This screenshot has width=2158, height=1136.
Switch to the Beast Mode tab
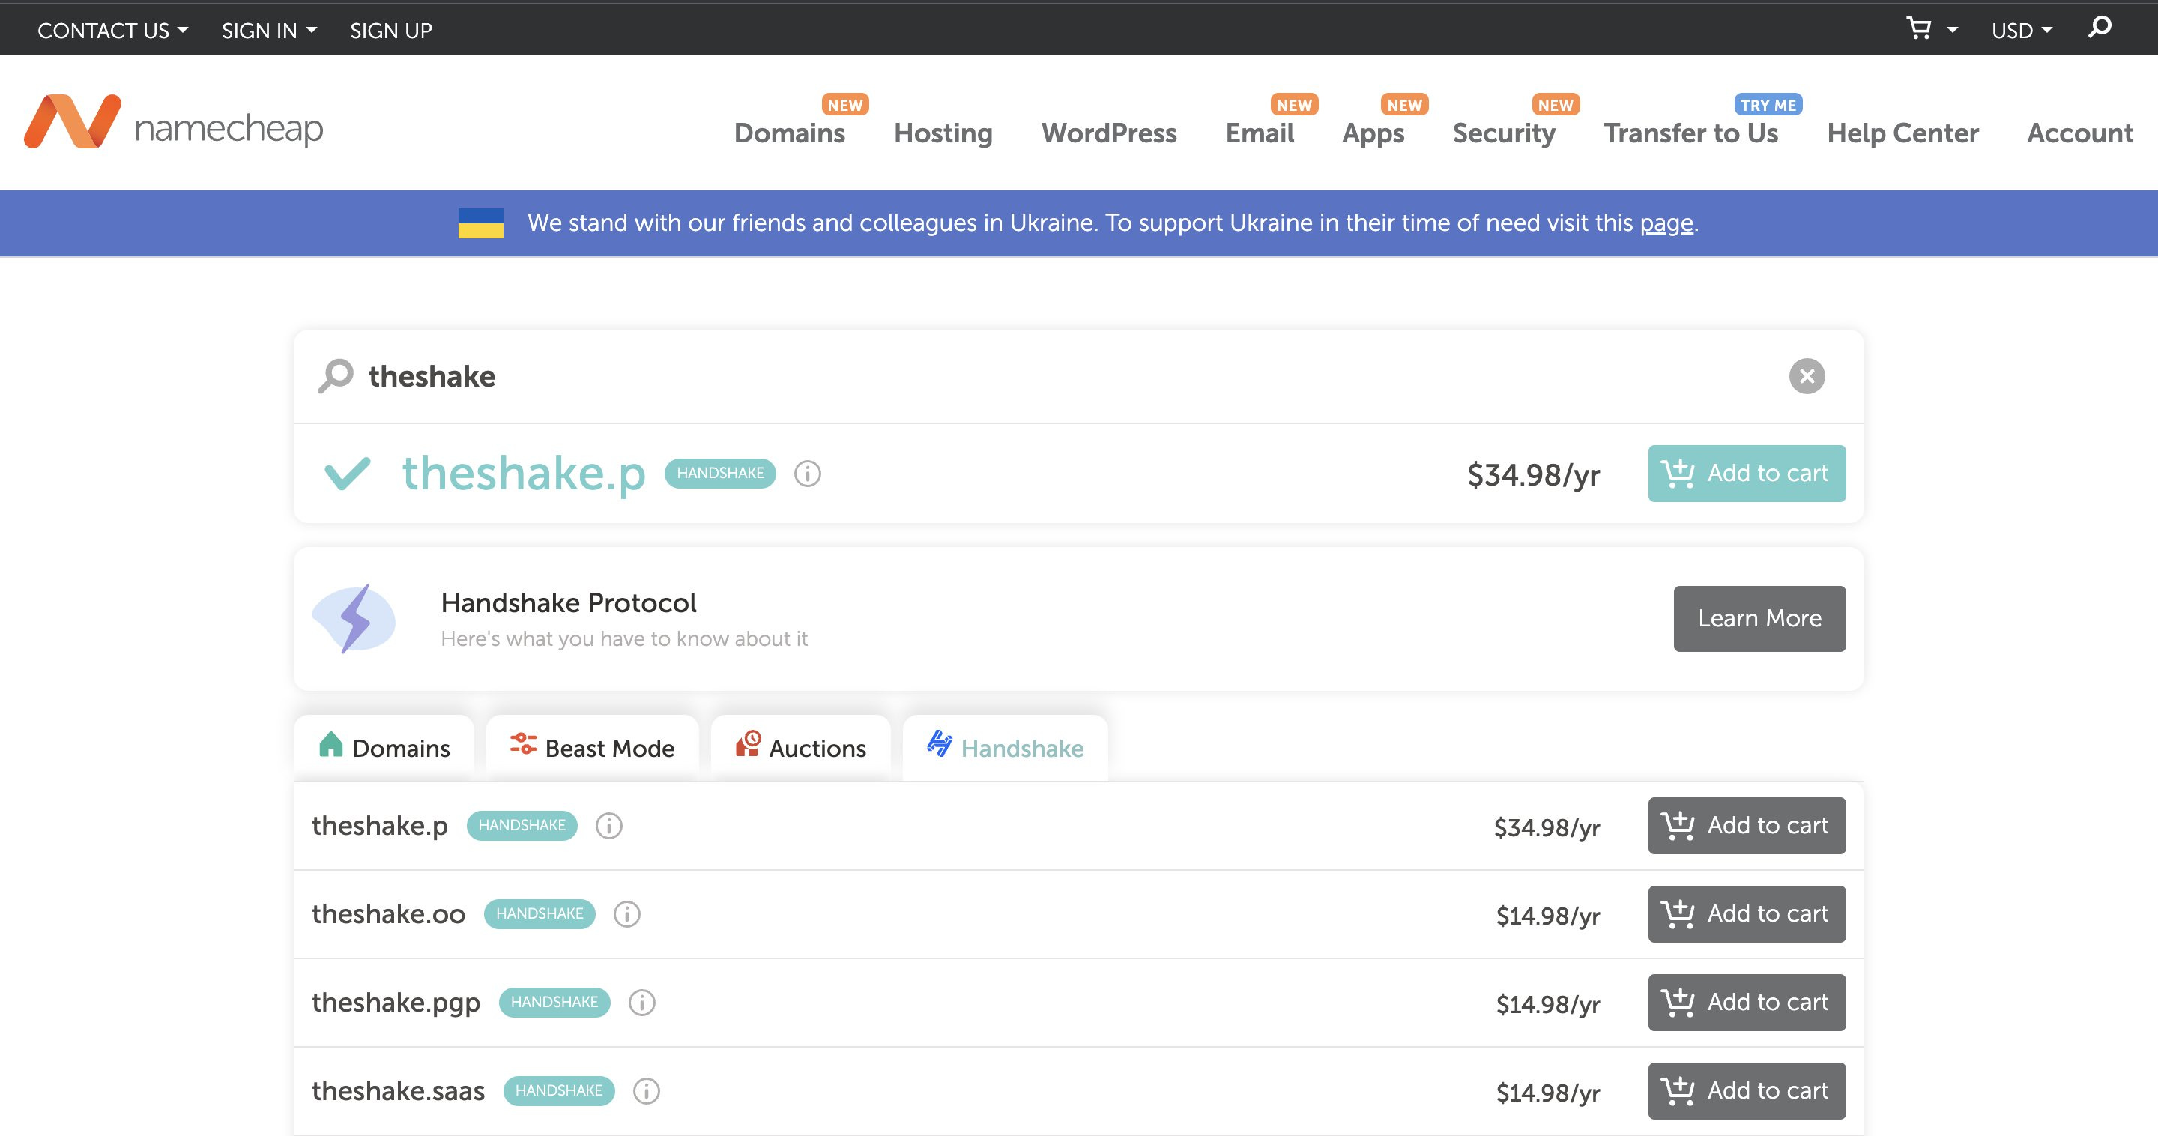click(x=592, y=747)
